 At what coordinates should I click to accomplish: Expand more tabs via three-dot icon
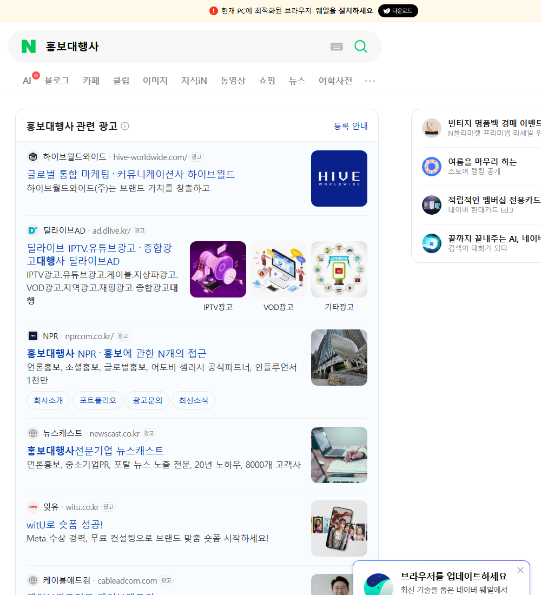[x=370, y=81]
